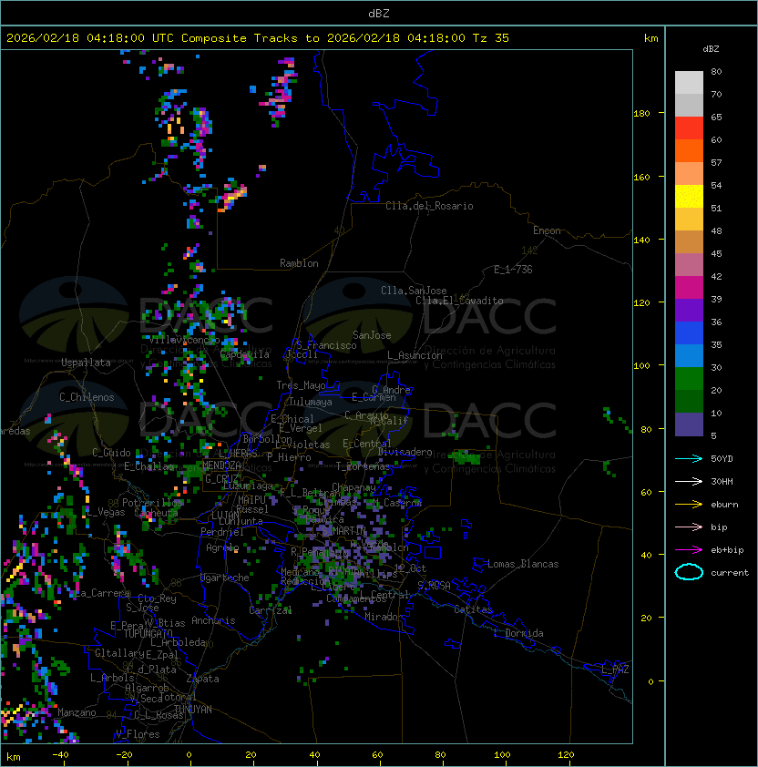Click the Ramblon place label

[299, 263]
